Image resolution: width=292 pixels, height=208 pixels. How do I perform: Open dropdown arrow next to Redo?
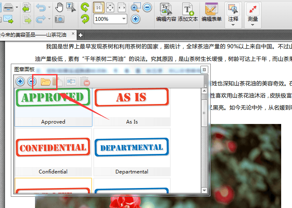(49, 19)
